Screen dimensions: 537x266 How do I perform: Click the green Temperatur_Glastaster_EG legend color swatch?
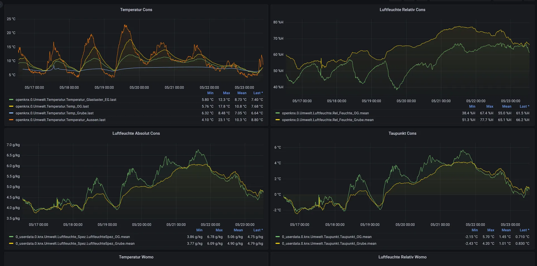pos(11,100)
